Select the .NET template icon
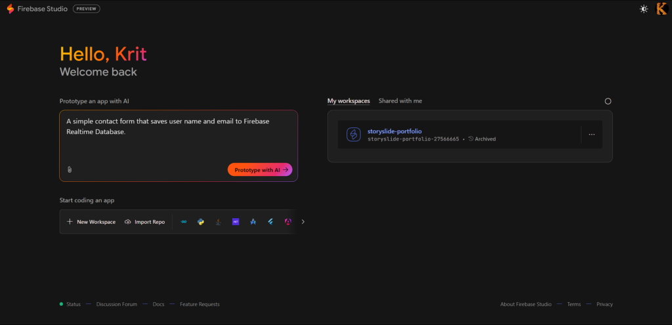The height and width of the screenshot is (325, 672). 236,222
